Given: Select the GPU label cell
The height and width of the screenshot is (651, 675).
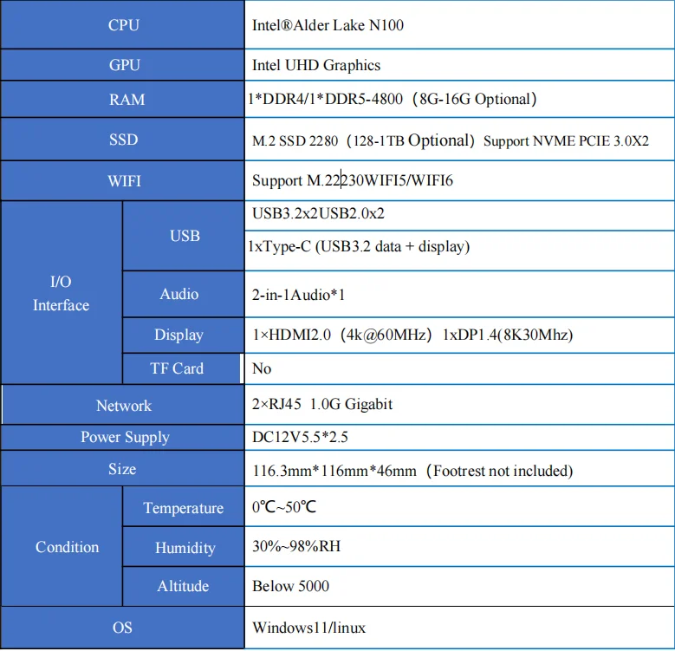Looking at the screenshot, I should pos(123,65).
